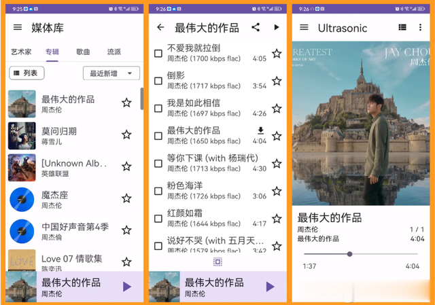Play from mini player in 媒体库 screen
This screenshot has width=435, height=305.
click(x=127, y=287)
